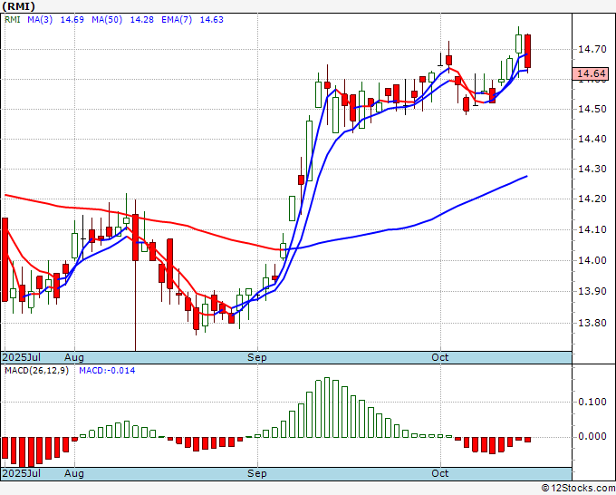The height and width of the screenshot is (495, 616).
Task: Click the 14.20 price axis label
Action: [x=592, y=199]
